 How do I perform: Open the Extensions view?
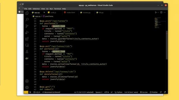tap(27, 39)
